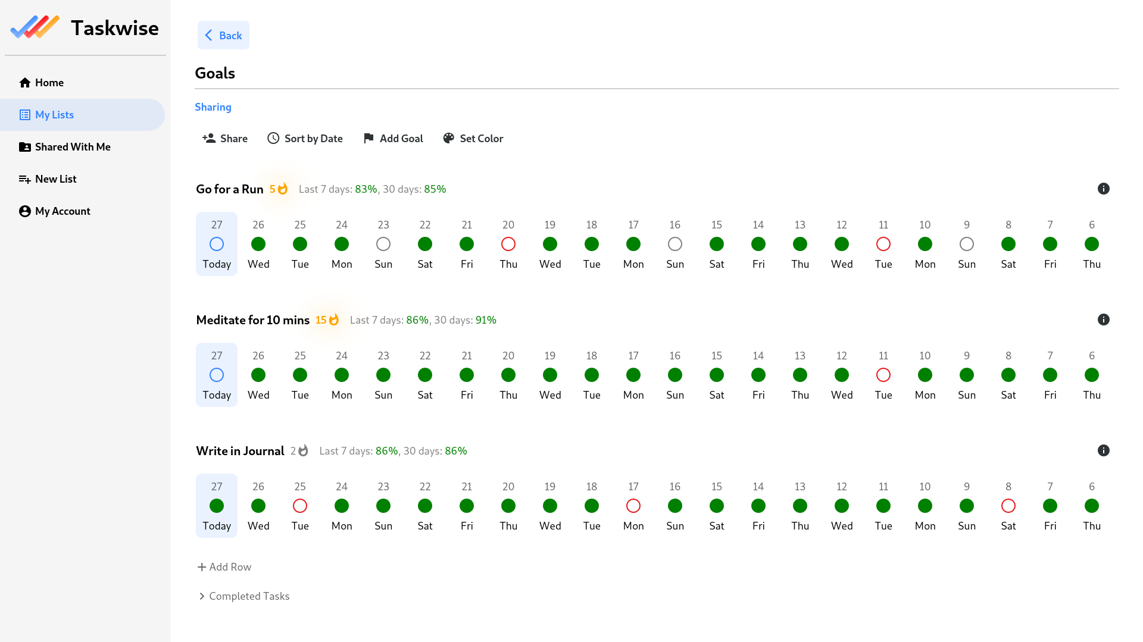Mark today's Go for a Run as complete
The image size is (1143, 642).
click(x=216, y=243)
